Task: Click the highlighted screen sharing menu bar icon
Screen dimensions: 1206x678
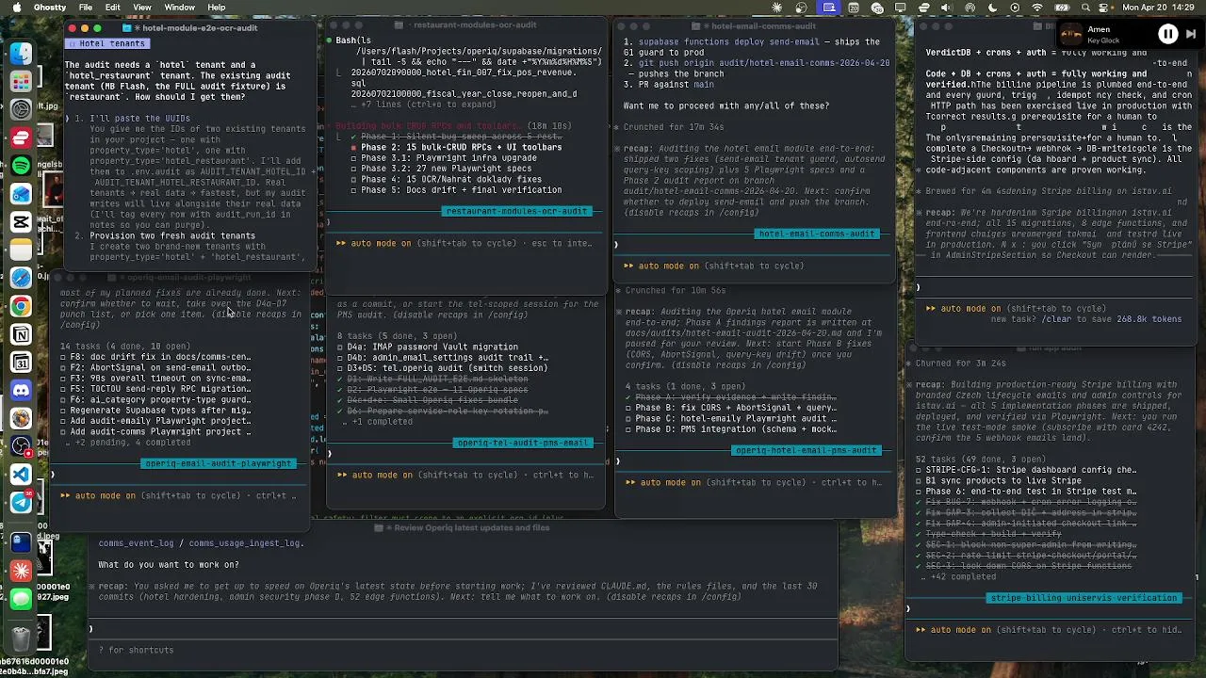Action: pyautogui.click(x=829, y=8)
